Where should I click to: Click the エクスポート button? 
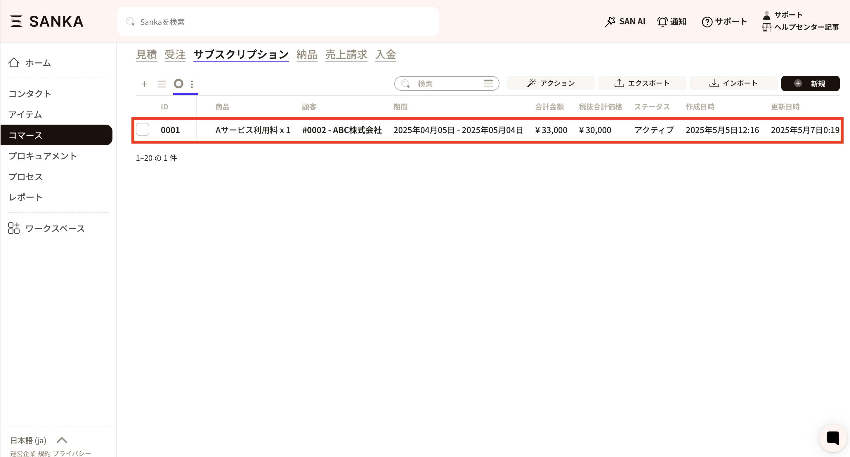click(642, 83)
